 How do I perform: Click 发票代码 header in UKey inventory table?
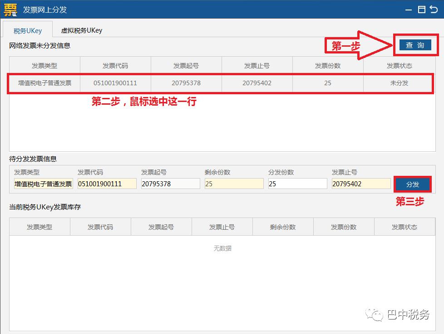tap(100, 227)
